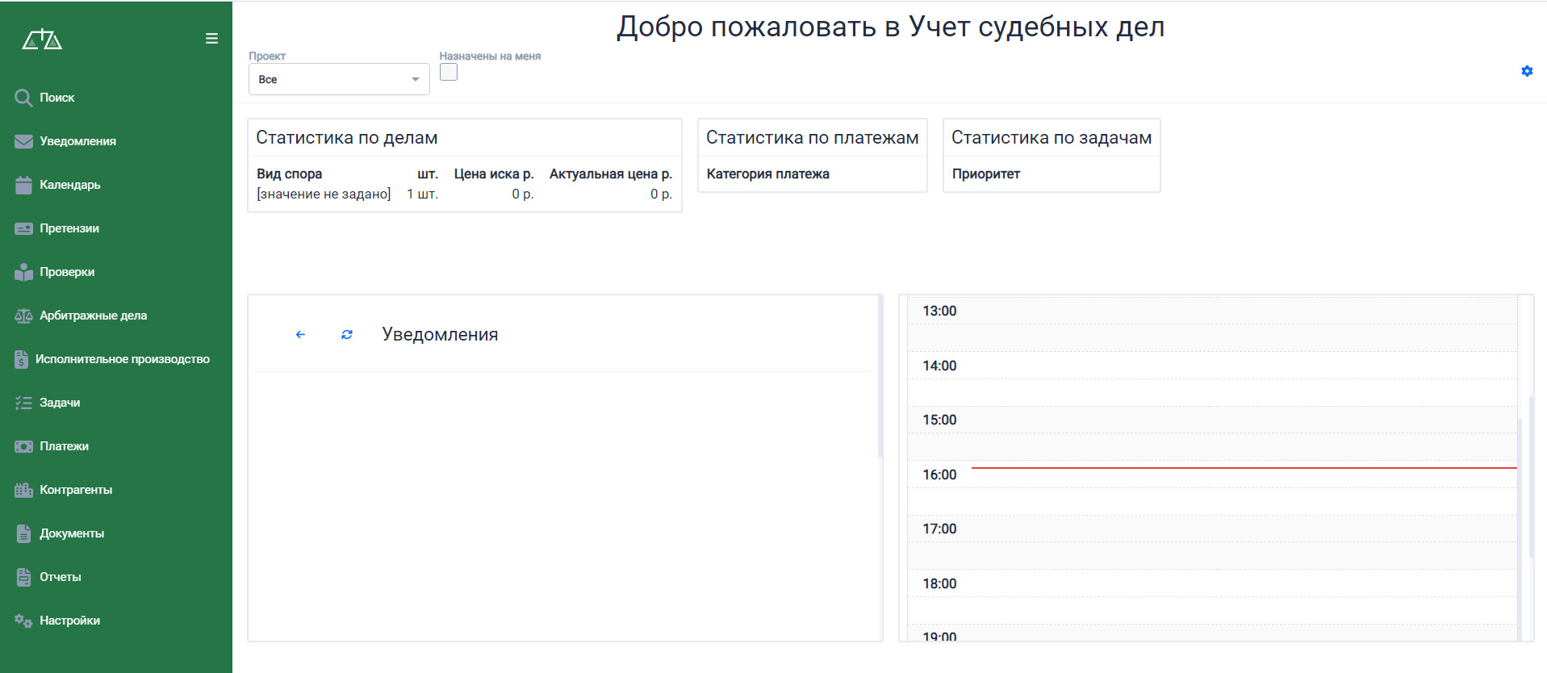The height and width of the screenshot is (673, 1547).
Task: Collapse sidebar with hamburger icon
Action: (211, 39)
